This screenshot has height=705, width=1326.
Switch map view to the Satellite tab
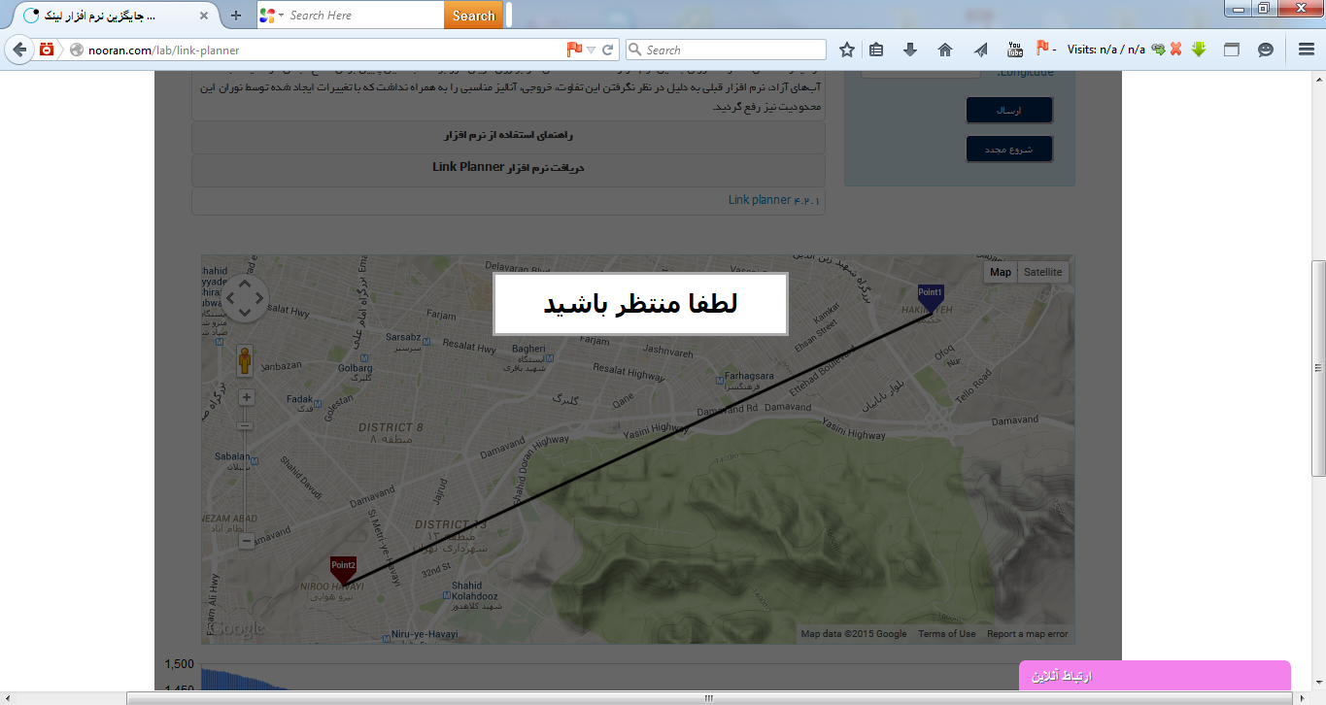(x=1043, y=273)
